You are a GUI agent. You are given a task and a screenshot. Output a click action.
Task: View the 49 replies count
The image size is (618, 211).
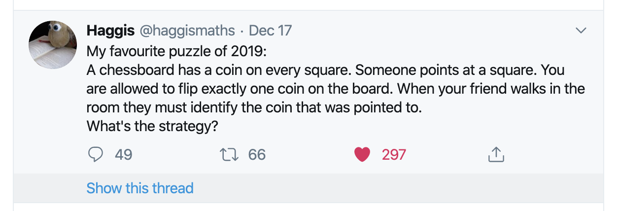pos(123,155)
